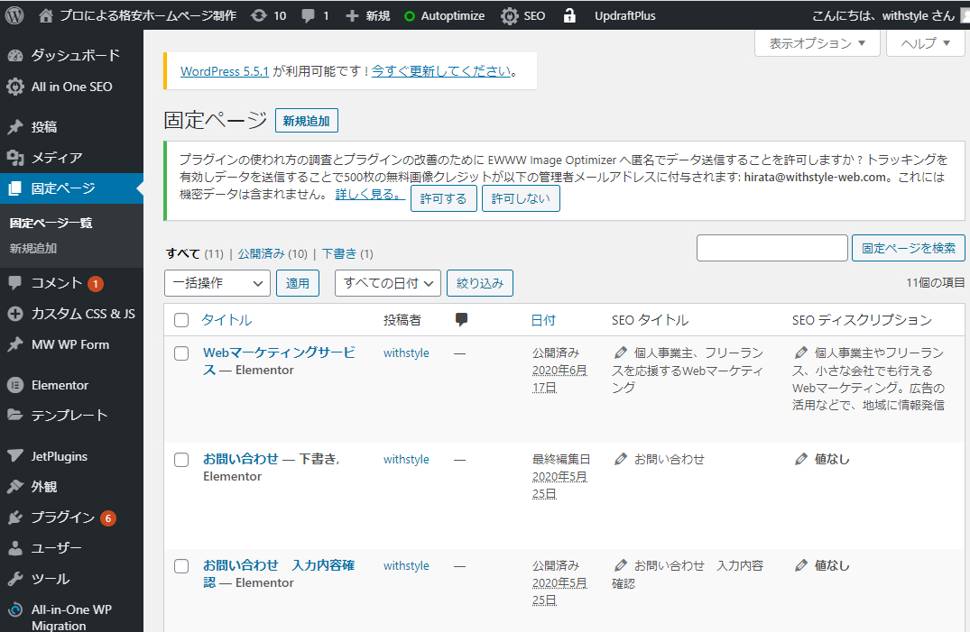Open the 一括操作 dropdown
970x632 pixels.
217,282
